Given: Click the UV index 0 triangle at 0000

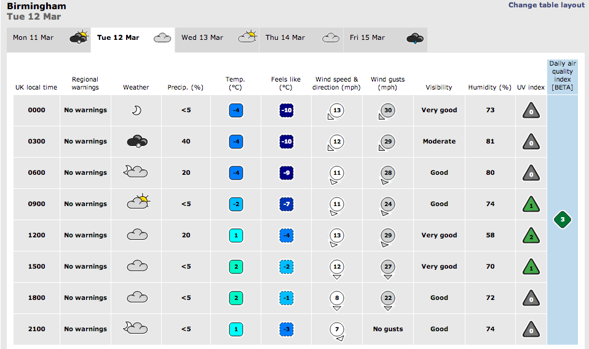Looking at the screenshot, I should point(531,110).
